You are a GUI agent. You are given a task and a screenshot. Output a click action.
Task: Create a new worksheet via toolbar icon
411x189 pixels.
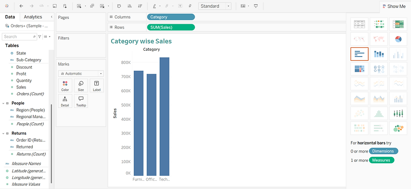[79, 6]
